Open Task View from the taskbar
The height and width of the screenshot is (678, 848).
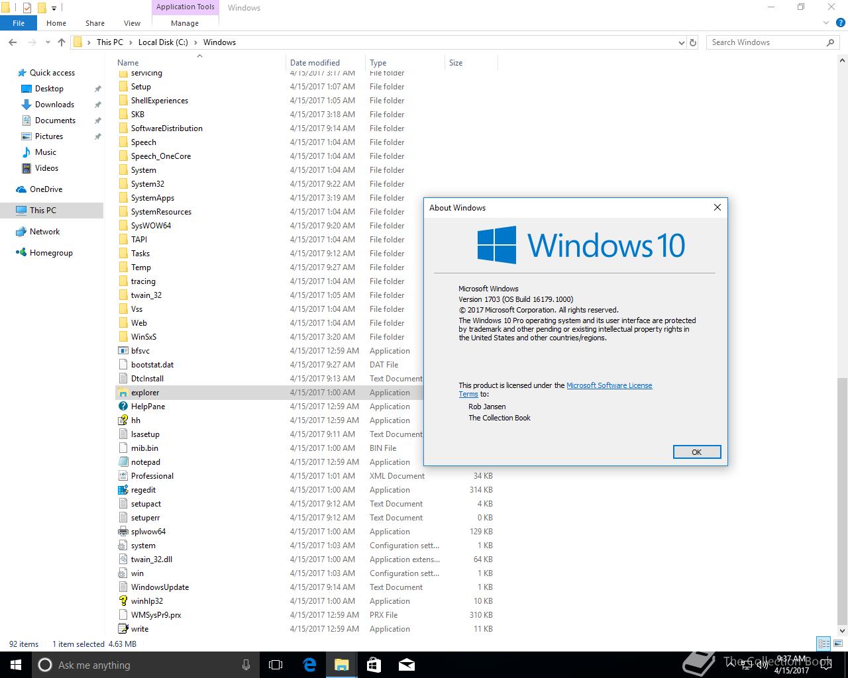(x=276, y=665)
